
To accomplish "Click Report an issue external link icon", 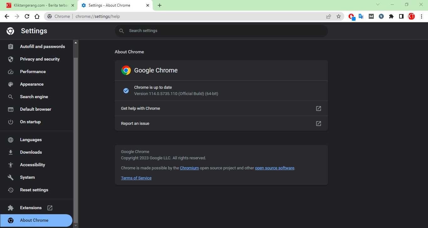I will click(x=319, y=124).
